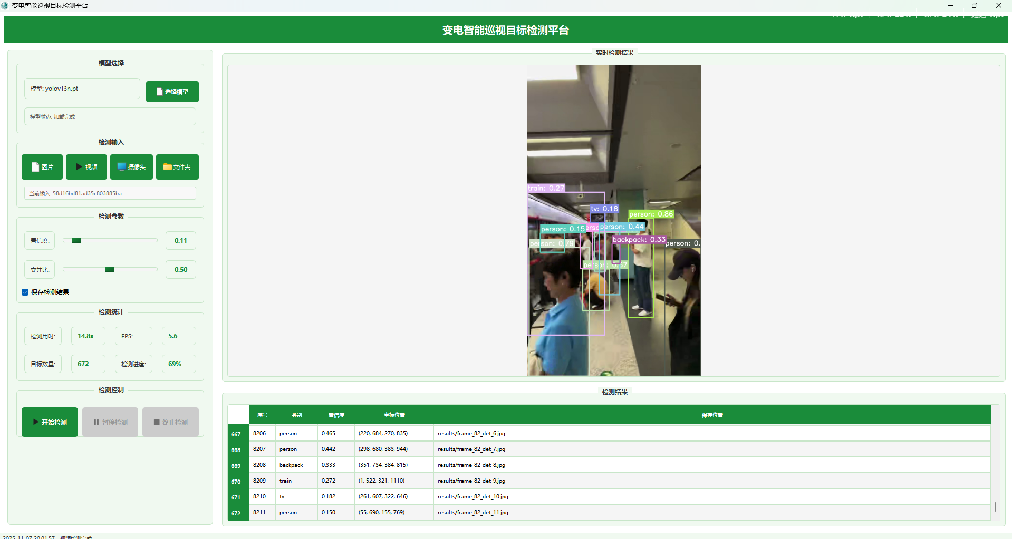Viewport: 1012px width, 539px height.
Task: Click the play icon on 开始检测
Action: (x=36, y=422)
